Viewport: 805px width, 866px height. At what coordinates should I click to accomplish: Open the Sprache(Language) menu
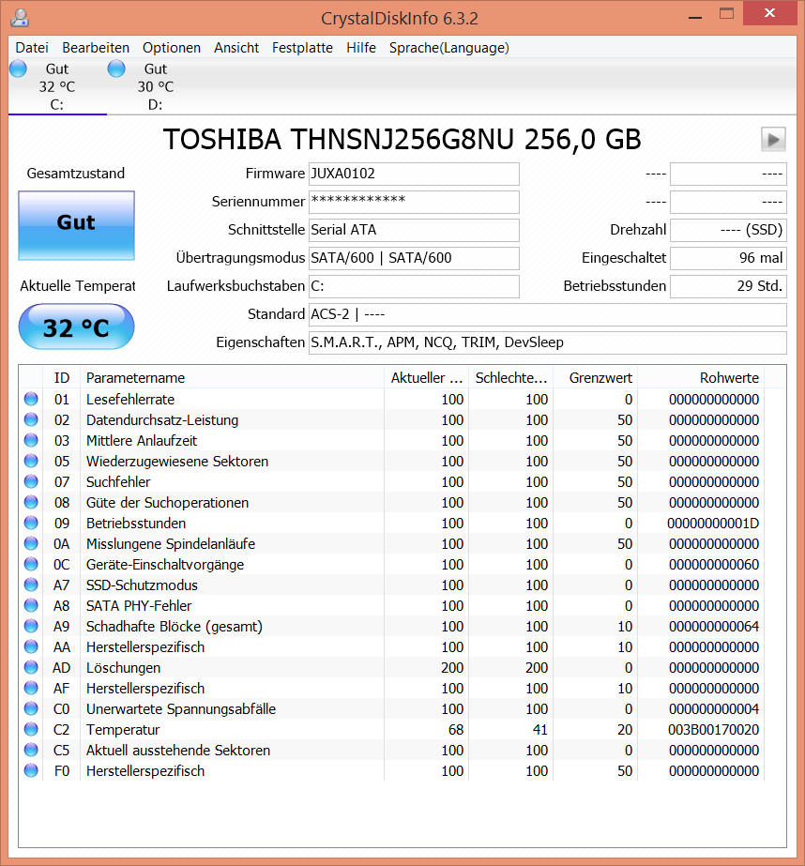pos(448,48)
